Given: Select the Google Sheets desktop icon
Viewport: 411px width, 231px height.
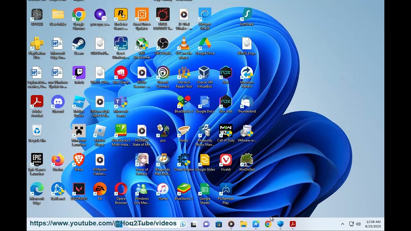Looking at the screenshot, I should pyautogui.click(x=205, y=189).
